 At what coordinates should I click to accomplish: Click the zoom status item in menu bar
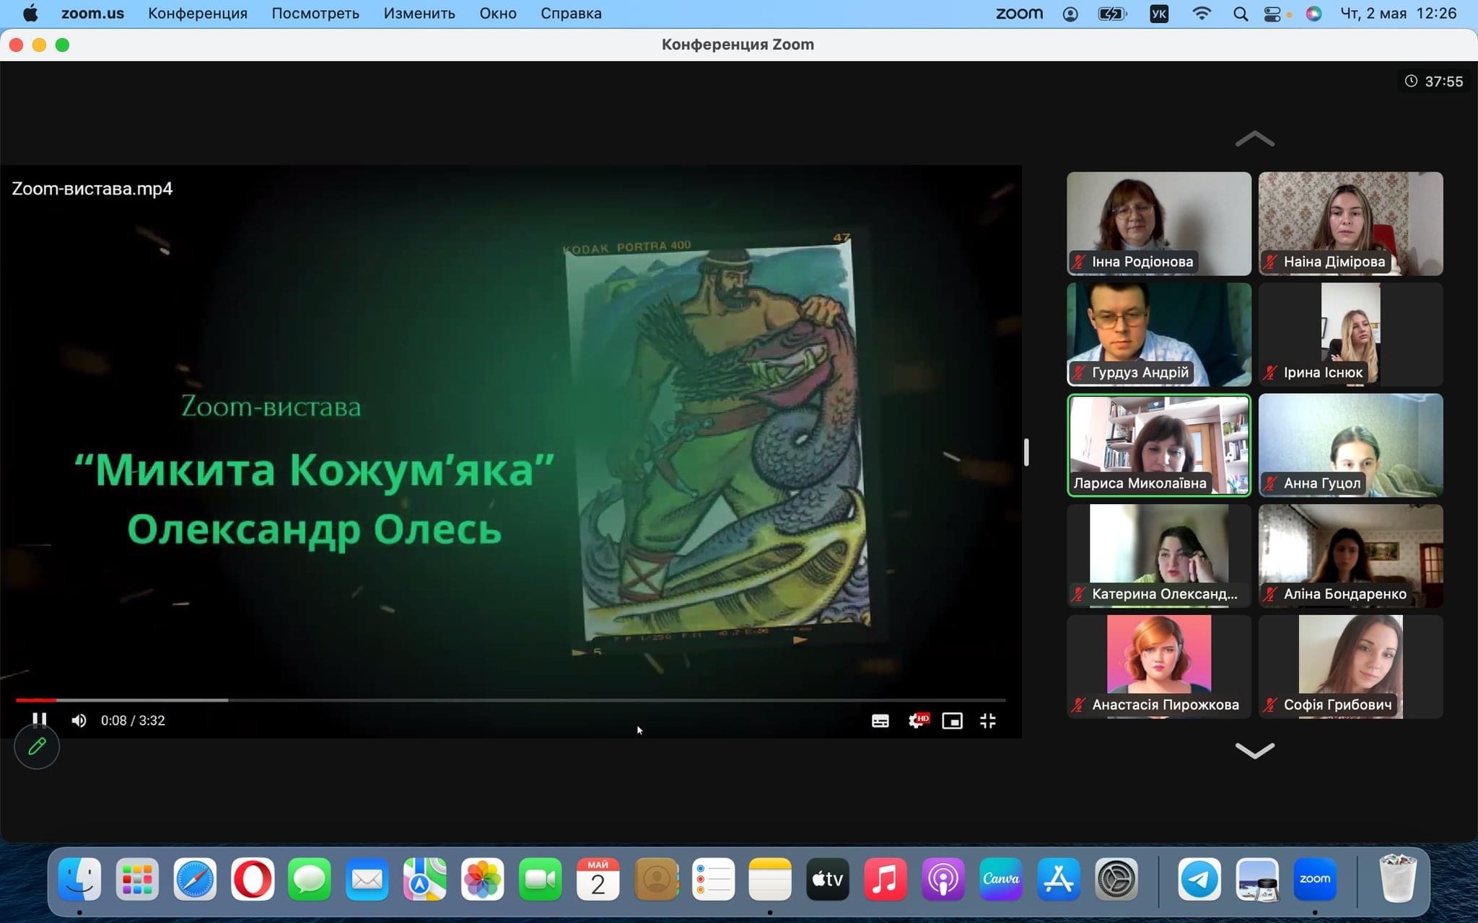[1019, 14]
